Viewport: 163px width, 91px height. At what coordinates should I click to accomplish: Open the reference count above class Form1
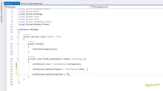click(x=27, y=34)
